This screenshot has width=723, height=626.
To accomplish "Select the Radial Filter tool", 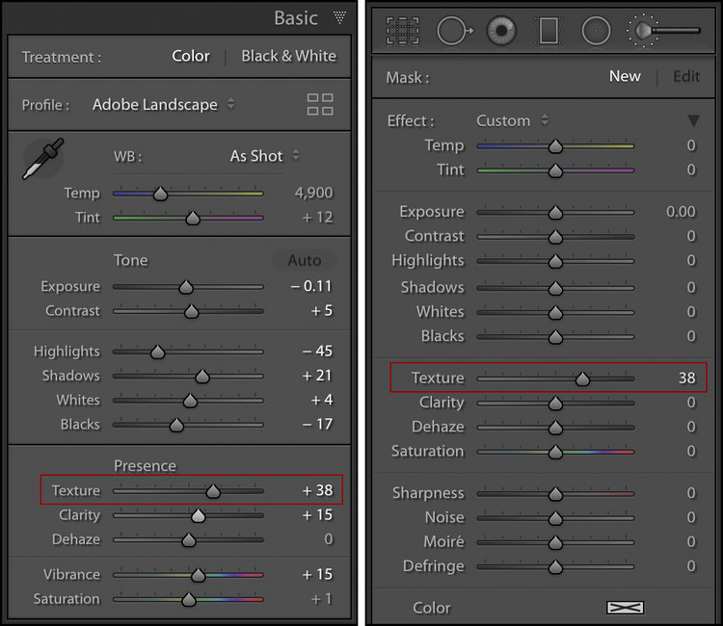I will 596,31.
